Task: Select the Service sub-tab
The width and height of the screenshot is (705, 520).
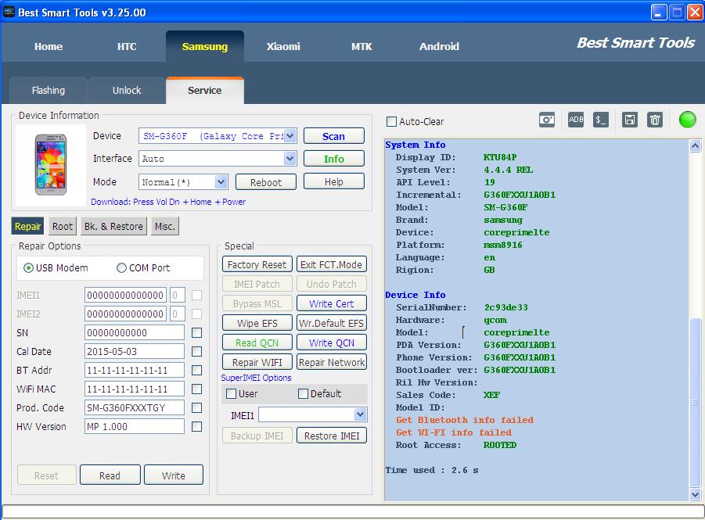Action: pos(204,91)
